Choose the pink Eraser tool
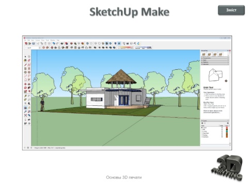This screenshot has height=186, width=248. click(x=29, y=60)
